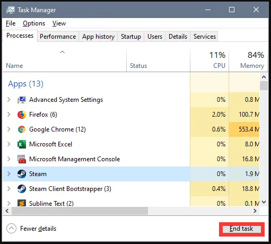Sort processes by CPU column header

click(x=209, y=60)
